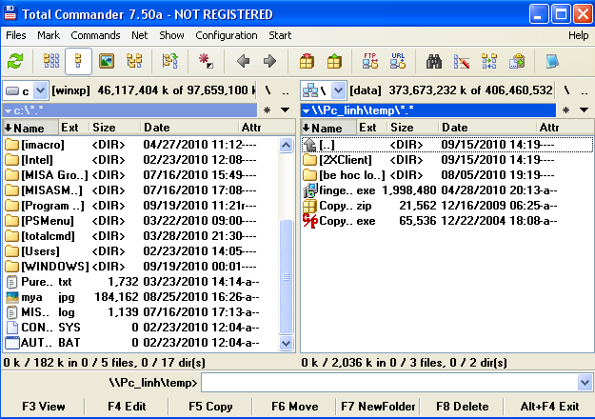Open the Total Commander floppy title icon
This screenshot has width=595, height=419.
coord(10,13)
